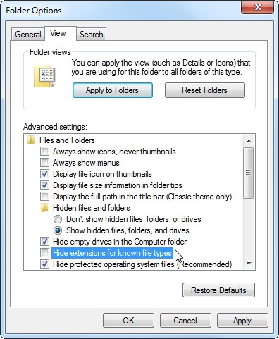The height and width of the screenshot is (339, 279).
Task: Uncheck Hide empty drives in the Computer folder
Action: point(44,242)
